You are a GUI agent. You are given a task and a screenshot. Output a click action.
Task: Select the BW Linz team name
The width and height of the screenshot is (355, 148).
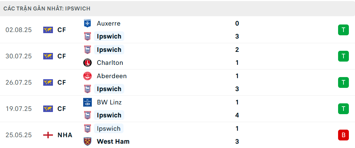pos(109,102)
